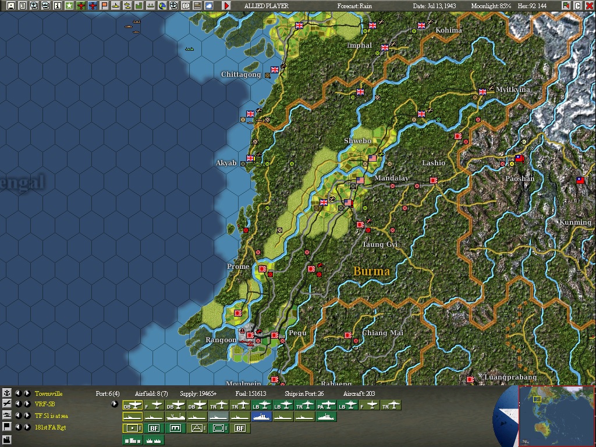Select the highlighted artillery unit icon
The image size is (596, 447).
pos(132,428)
